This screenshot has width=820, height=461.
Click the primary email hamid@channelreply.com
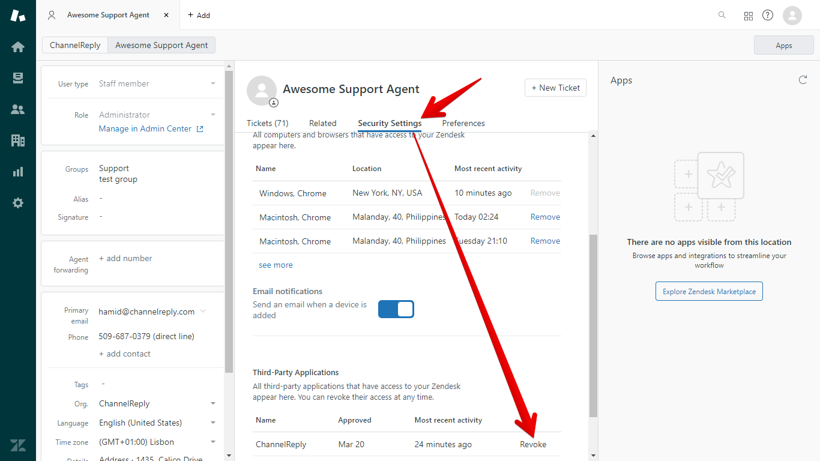(x=146, y=312)
